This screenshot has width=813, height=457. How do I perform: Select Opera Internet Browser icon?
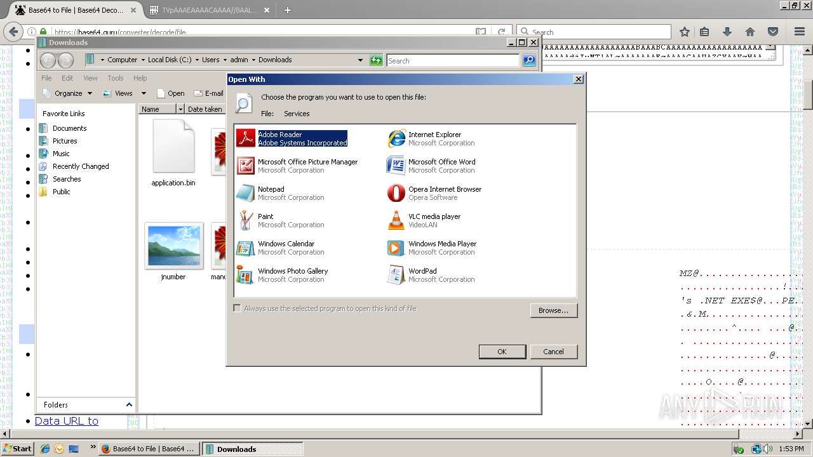(396, 193)
